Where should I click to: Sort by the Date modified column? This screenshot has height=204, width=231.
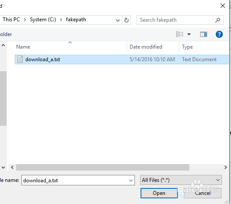[x=146, y=47]
